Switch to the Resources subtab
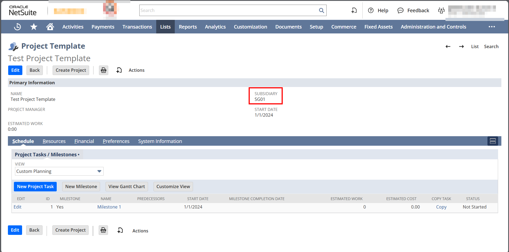 point(54,141)
